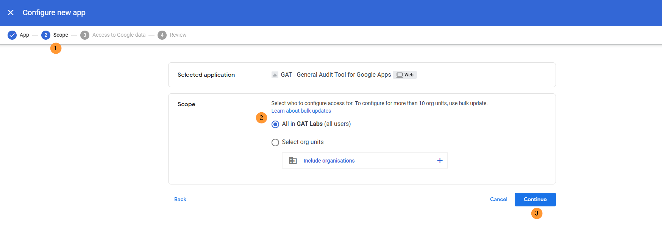Click the grey number 4 step circle
The height and width of the screenshot is (251, 662).
162,35
